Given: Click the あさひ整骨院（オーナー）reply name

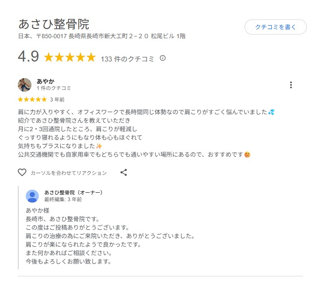Looking at the screenshot, I should [x=74, y=192].
